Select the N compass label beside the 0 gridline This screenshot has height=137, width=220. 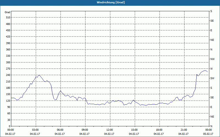coord(211,126)
